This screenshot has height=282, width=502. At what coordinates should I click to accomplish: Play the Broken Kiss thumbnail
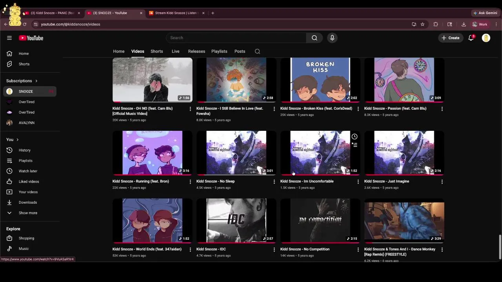point(320,80)
